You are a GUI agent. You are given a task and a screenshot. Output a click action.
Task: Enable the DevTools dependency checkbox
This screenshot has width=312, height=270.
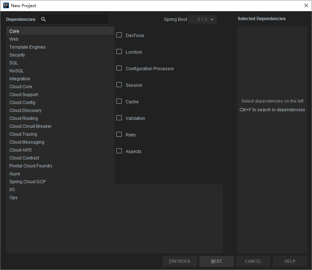coord(119,35)
